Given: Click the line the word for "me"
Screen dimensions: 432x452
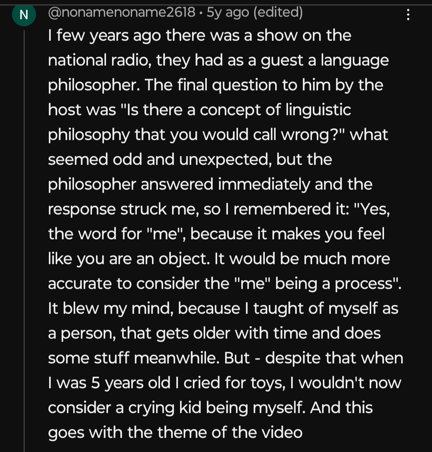Looking at the screenshot, I should coord(216,234).
